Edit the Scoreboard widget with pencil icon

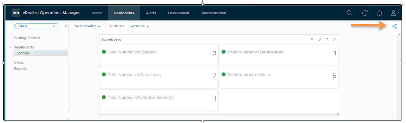(320, 39)
